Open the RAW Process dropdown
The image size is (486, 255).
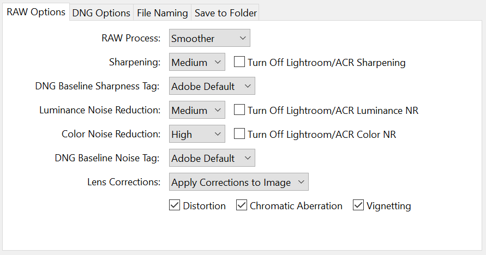pos(209,39)
